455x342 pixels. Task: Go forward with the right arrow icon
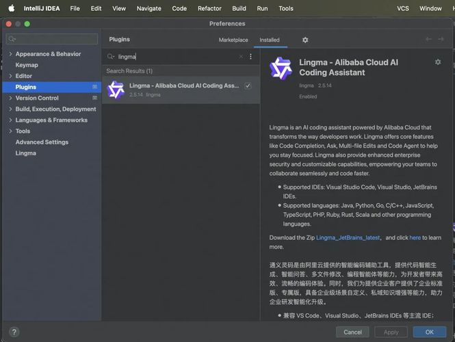(x=441, y=39)
